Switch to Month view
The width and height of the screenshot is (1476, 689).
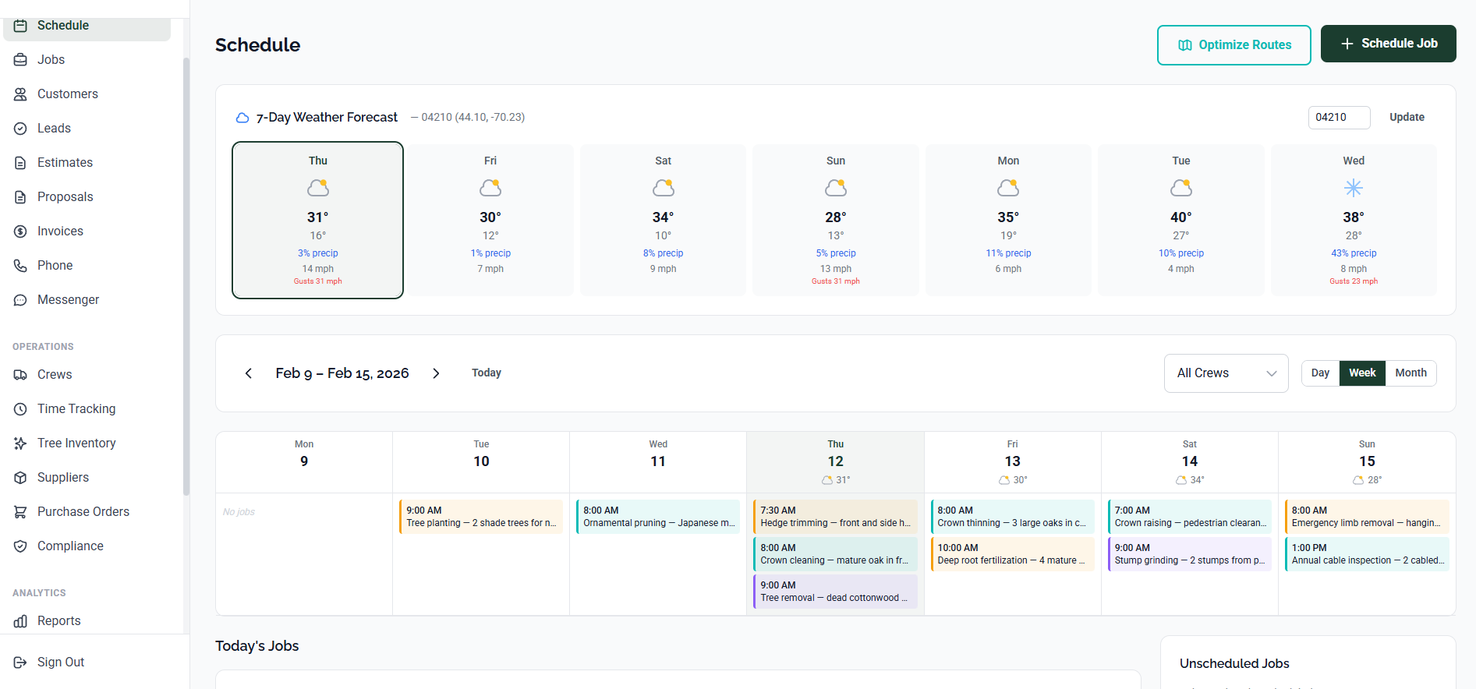(x=1411, y=373)
